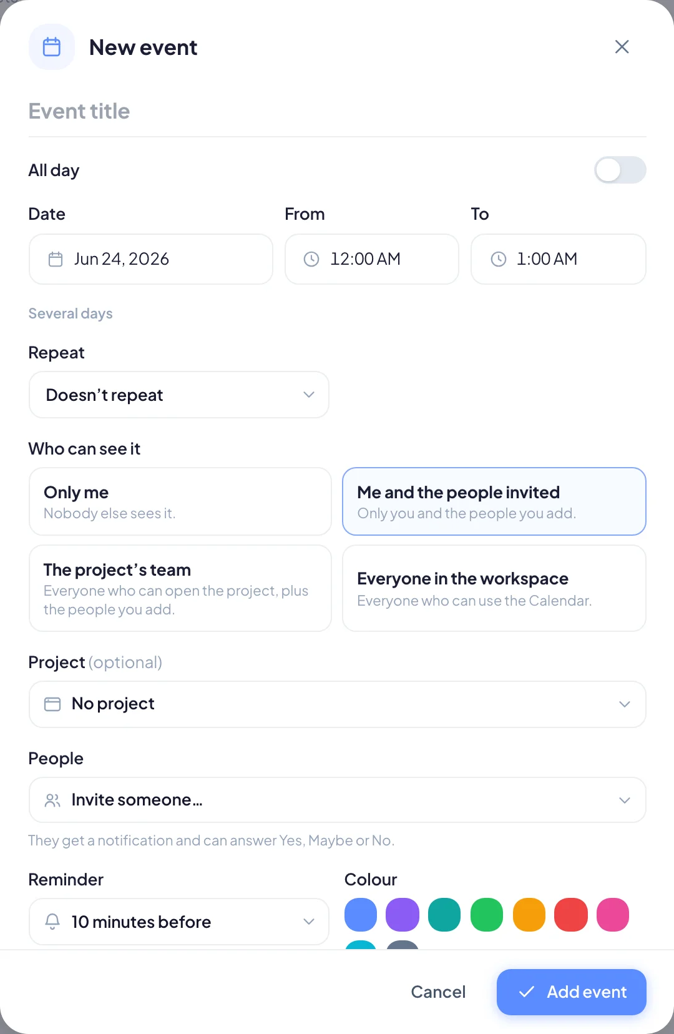Expand the No project dropdown
The image size is (674, 1034).
pos(338,704)
